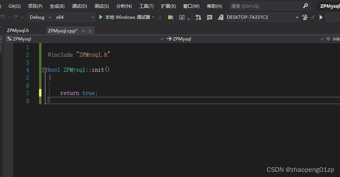Click the comment lines toolbar icon

(210, 17)
